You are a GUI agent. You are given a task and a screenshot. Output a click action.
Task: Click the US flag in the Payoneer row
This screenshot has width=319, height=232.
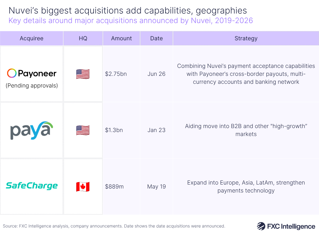tap(83, 74)
